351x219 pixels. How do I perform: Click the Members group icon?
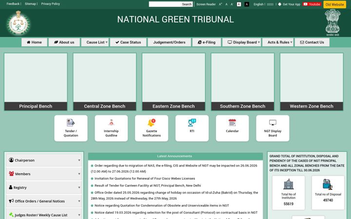11,174
